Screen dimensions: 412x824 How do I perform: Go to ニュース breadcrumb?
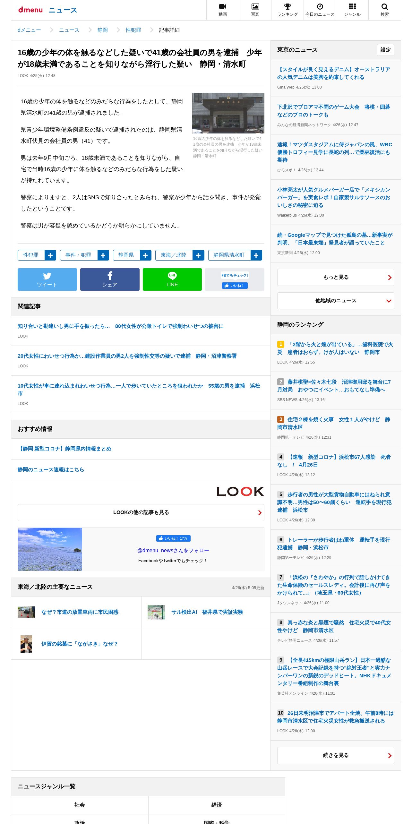coord(69,30)
